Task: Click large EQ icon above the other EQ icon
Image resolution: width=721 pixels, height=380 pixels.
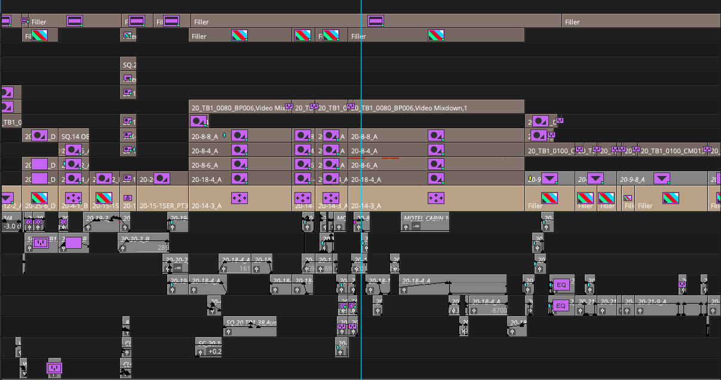Action: (560, 285)
